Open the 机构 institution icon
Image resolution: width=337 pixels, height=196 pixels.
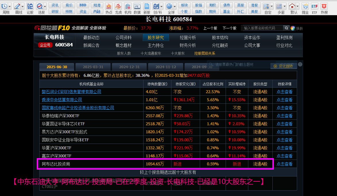tap(128, 6)
